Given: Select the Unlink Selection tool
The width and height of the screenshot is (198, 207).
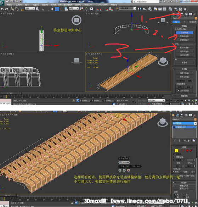Looking at the screenshot, I should tap(17, 9).
